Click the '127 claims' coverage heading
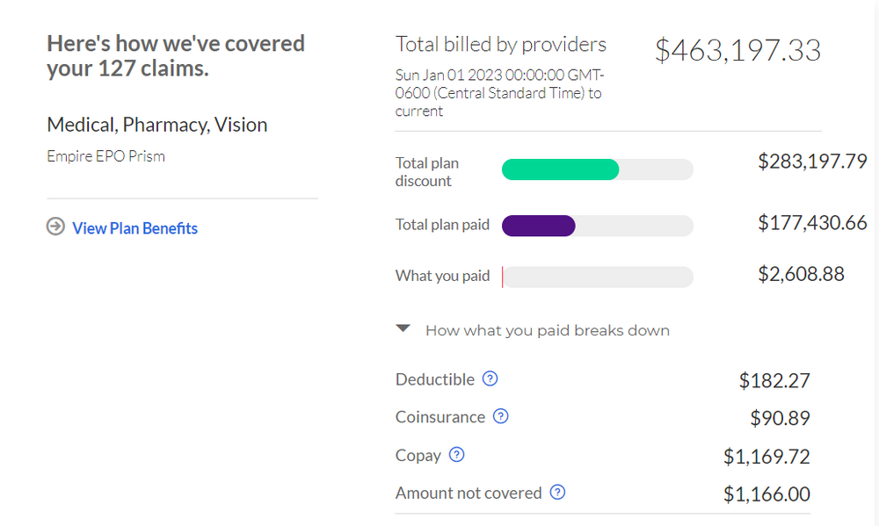Viewport: 879px width, 526px height. click(x=176, y=55)
